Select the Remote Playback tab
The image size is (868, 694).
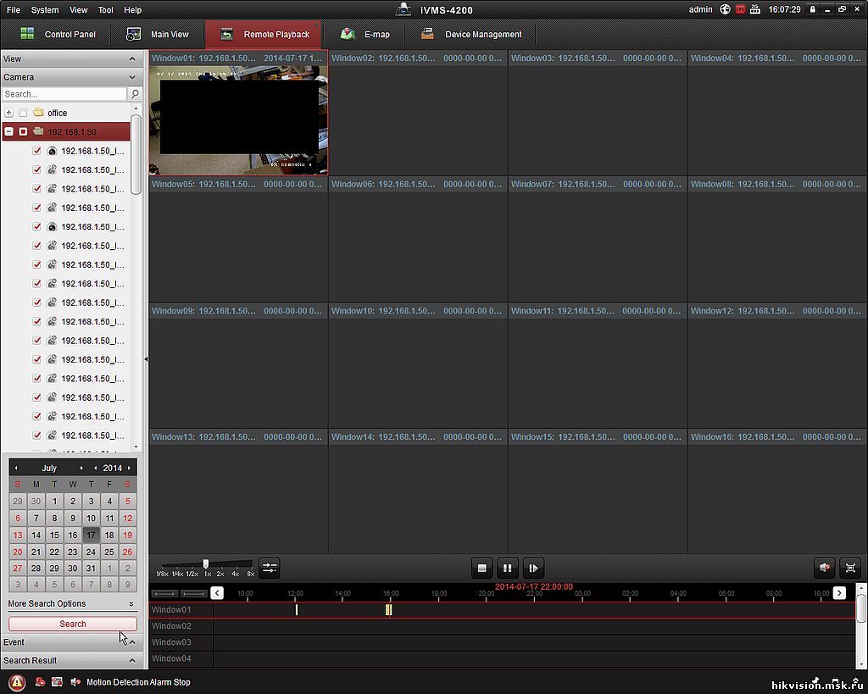[264, 34]
